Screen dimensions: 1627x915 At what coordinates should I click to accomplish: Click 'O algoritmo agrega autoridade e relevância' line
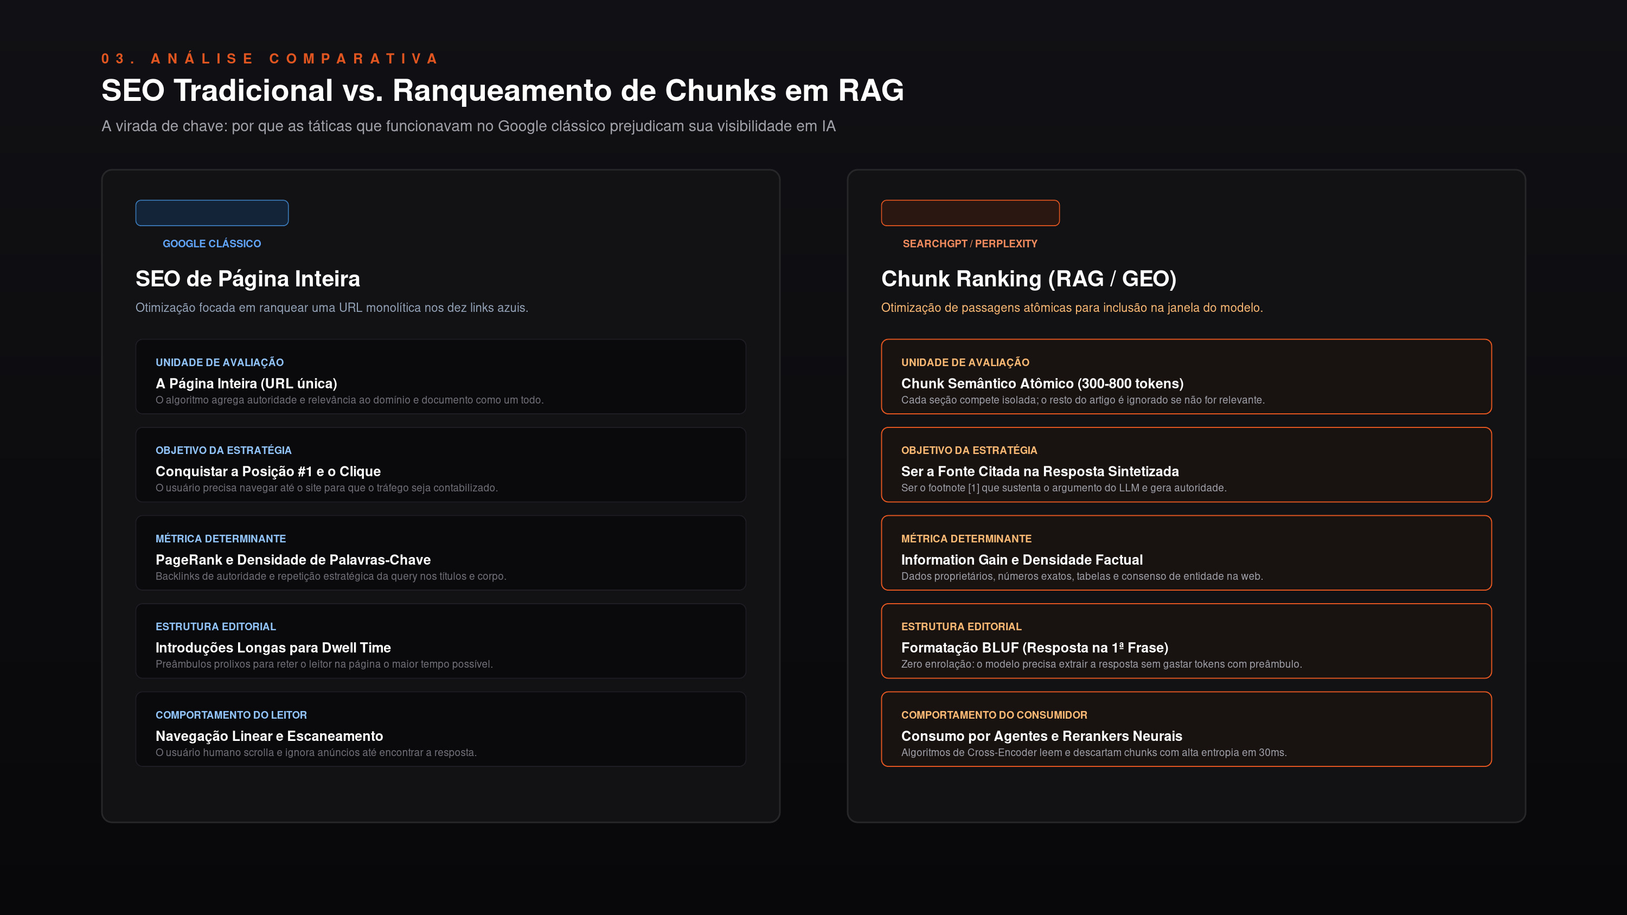pyautogui.click(x=349, y=400)
